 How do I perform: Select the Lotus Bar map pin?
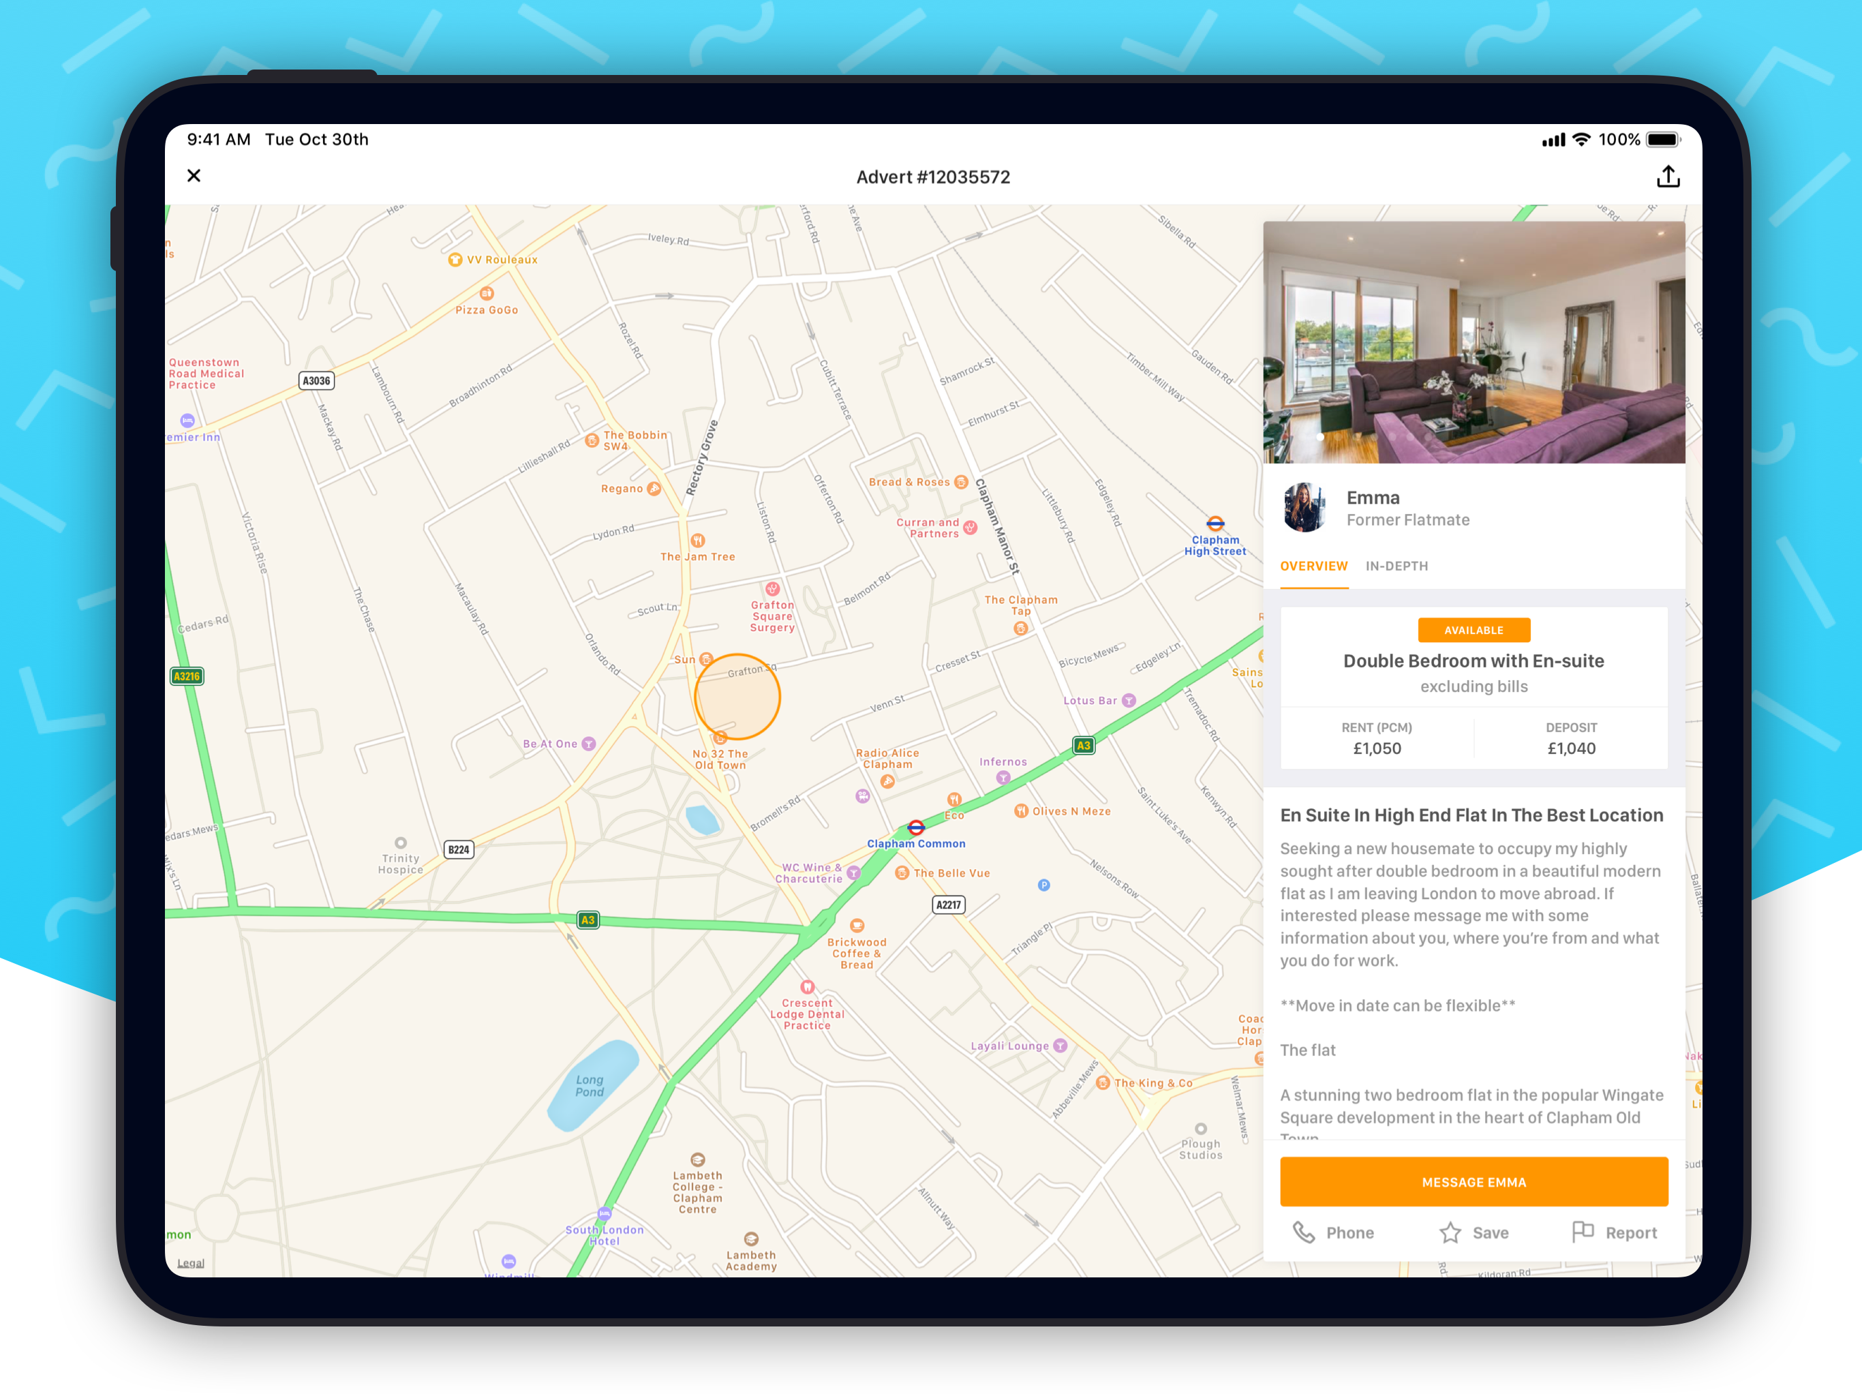point(1129,701)
